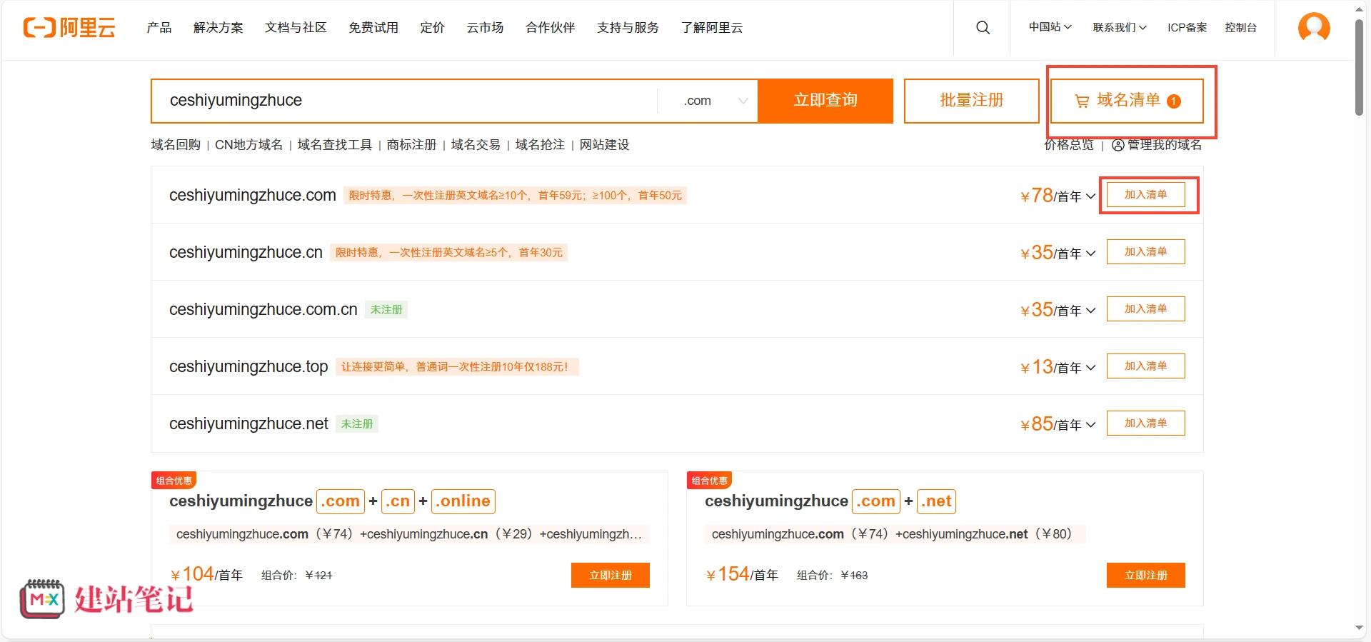This screenshot has height=642, width=1371.
Task: Click the ceshiyumingzhuce.com domain name
Action: pos(252,195)
